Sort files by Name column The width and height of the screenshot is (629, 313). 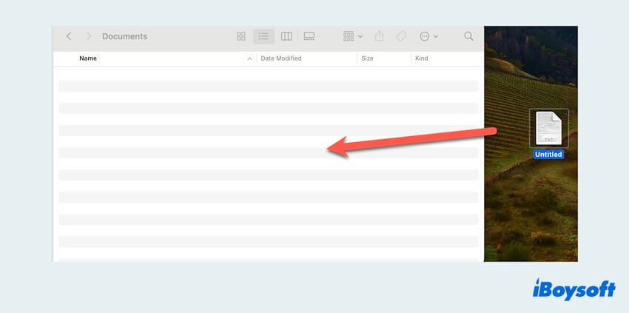[88, 58]
